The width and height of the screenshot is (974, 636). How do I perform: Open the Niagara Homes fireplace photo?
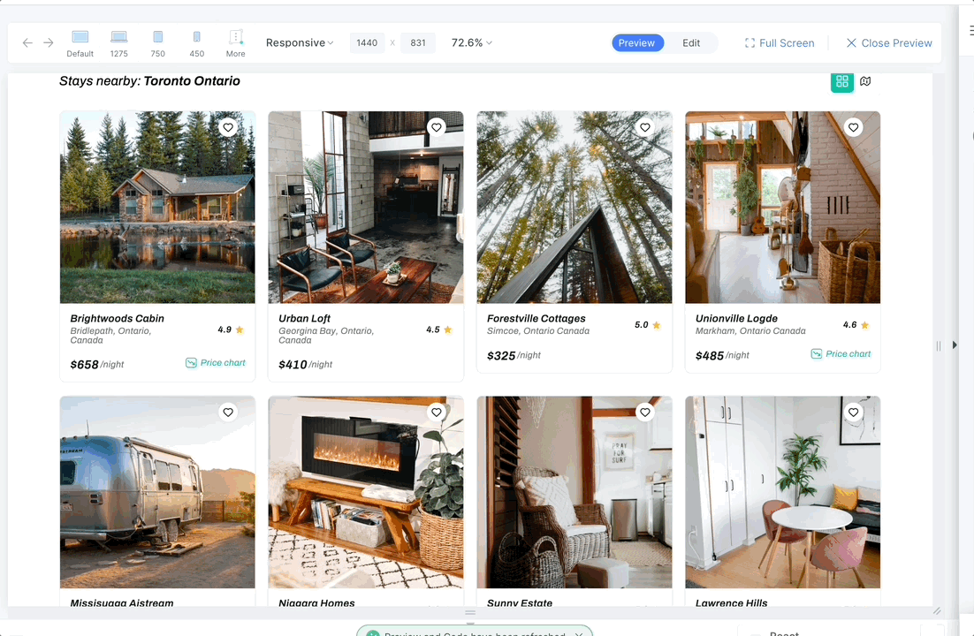pyautogui.click(x=366, y=493)
